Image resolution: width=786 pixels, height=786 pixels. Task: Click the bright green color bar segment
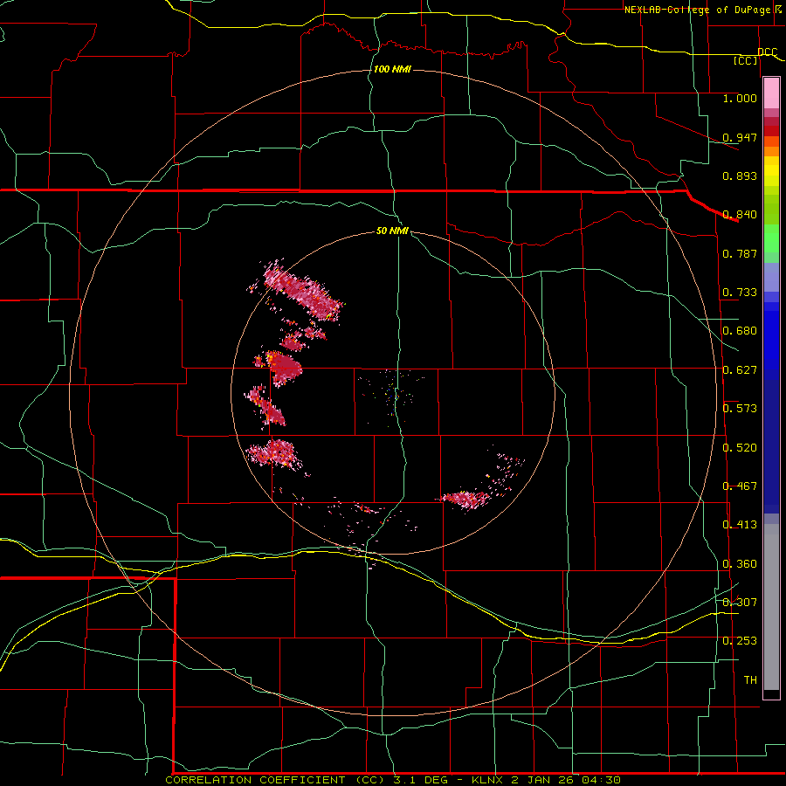click(771, 238)
